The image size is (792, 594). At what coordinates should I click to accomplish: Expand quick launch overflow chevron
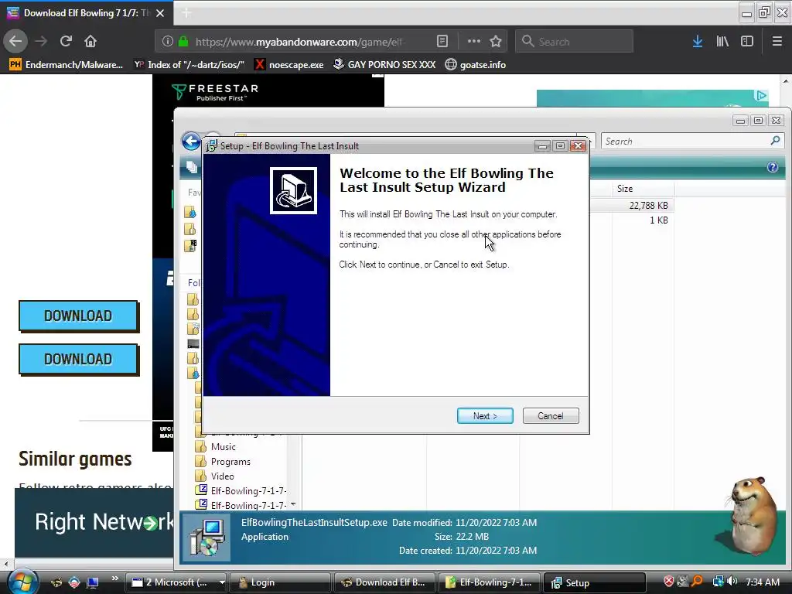pos(114,579)
